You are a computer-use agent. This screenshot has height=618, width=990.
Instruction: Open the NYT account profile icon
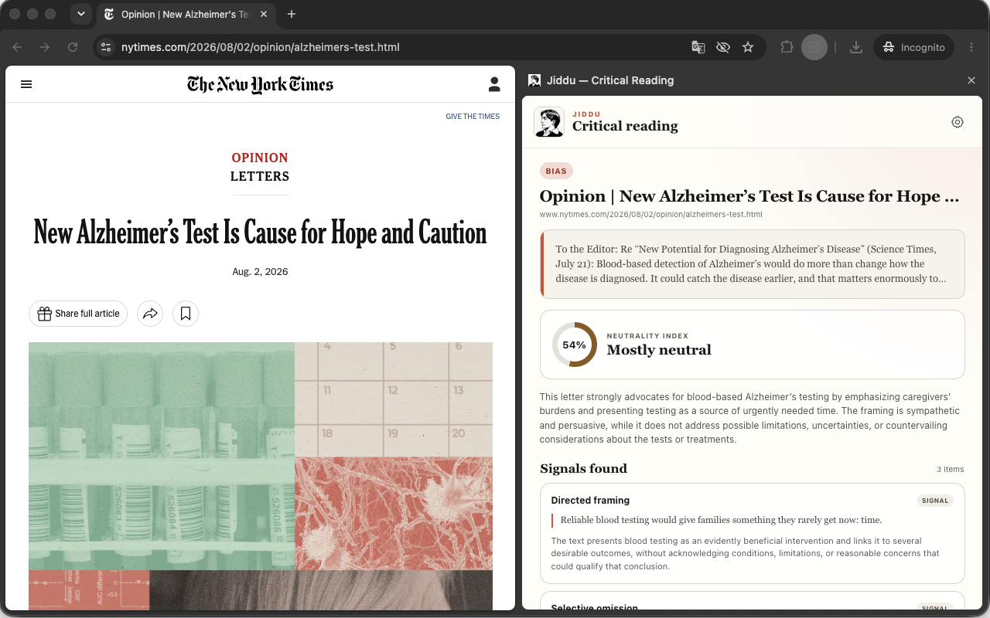(494, 84)
